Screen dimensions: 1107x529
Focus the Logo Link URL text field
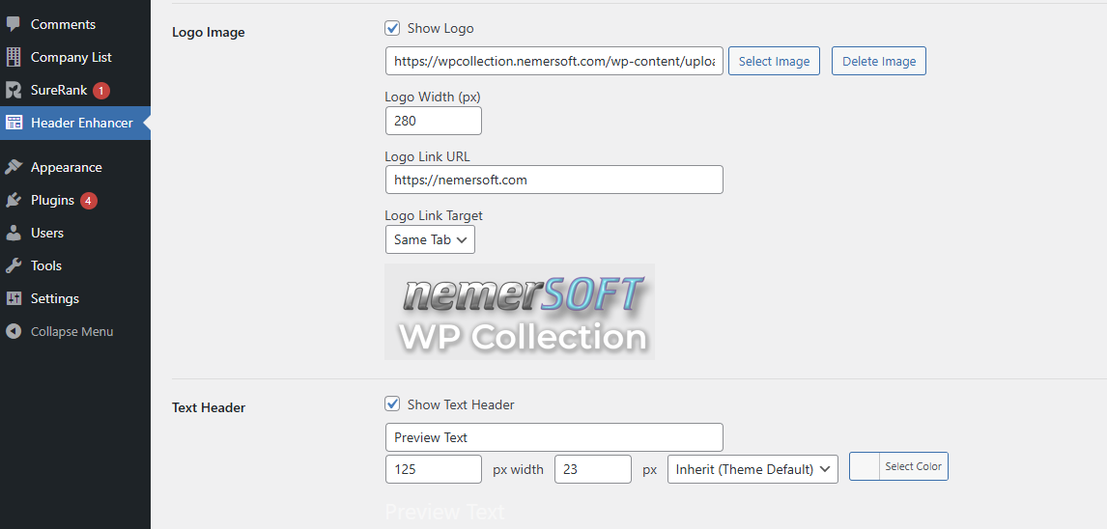tap(553, 180)
